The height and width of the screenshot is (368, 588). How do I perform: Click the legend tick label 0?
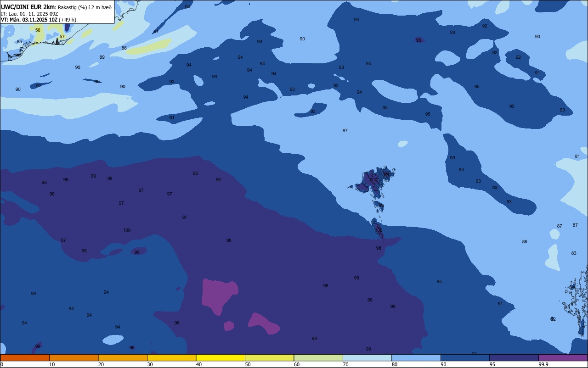2,364
